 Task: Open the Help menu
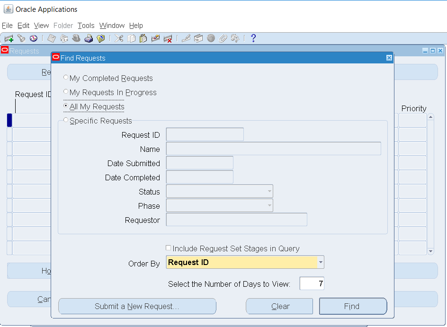click(136, 26)
